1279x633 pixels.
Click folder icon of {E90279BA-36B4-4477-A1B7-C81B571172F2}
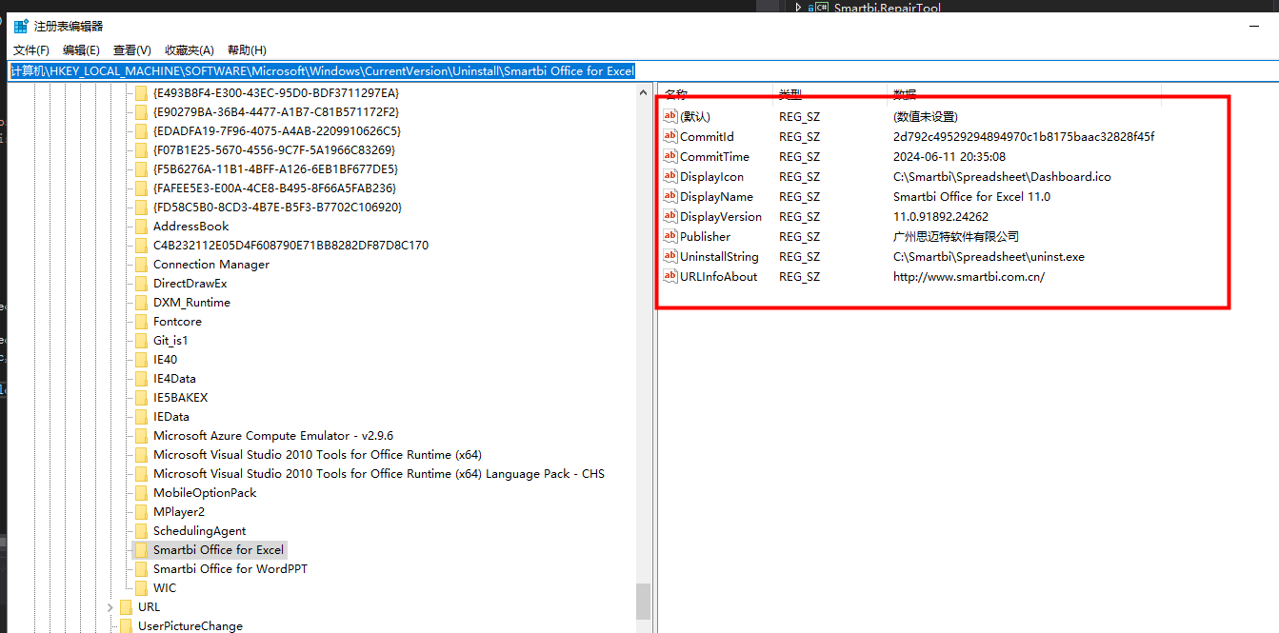click(141, 112)
